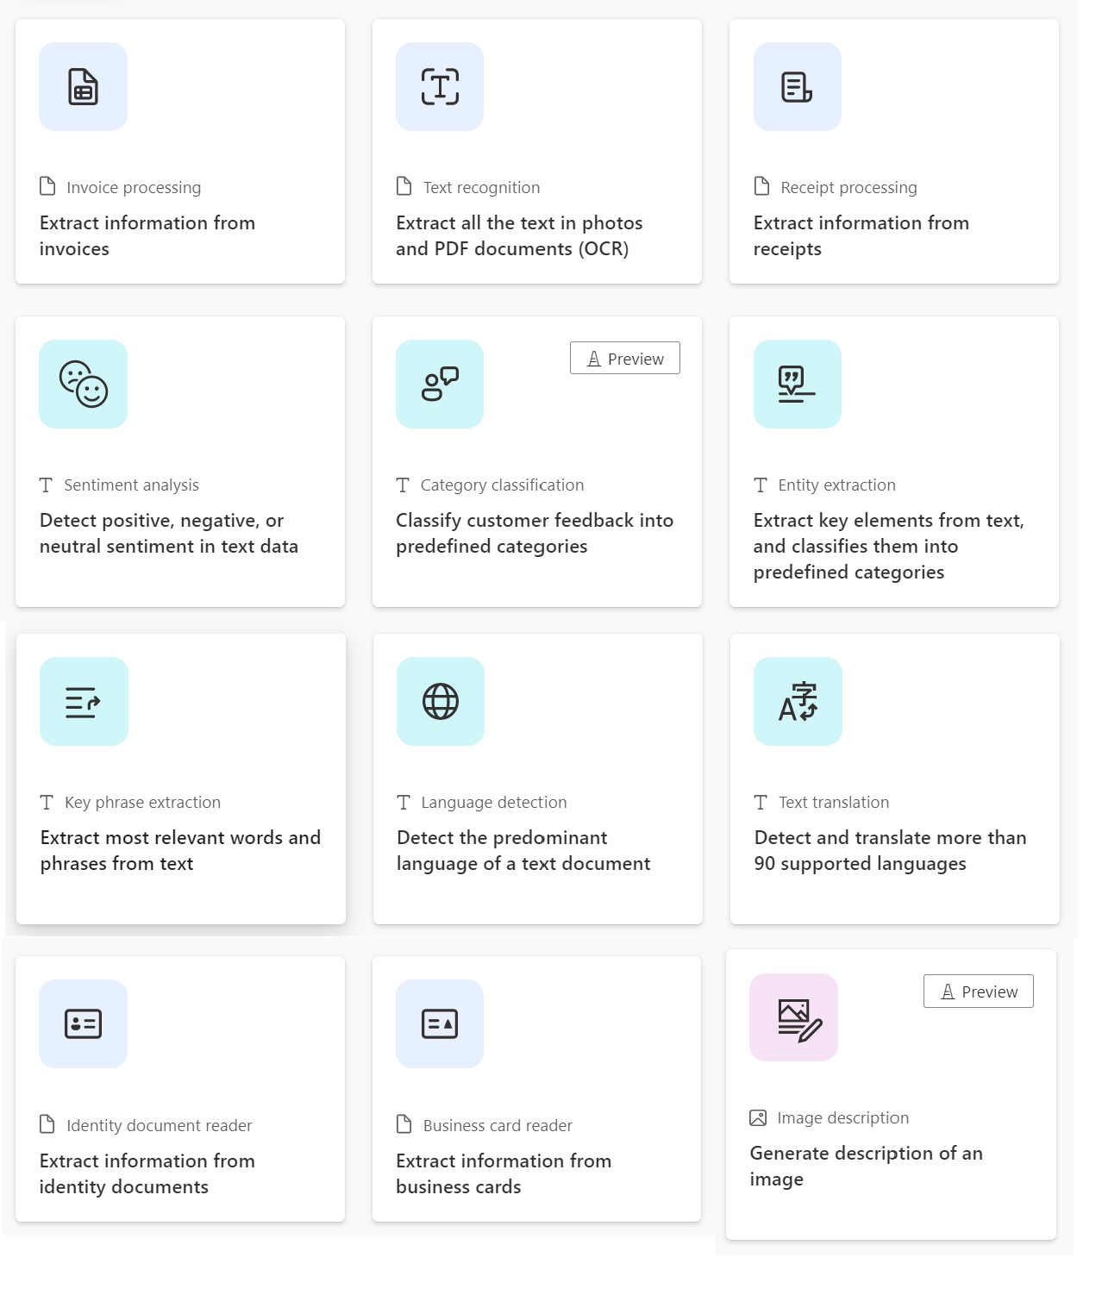Image resolution: width=1102 pixels, height=1295 pixels.
Task: Open 'Extract information from invoices' card title
Action: 147,236
